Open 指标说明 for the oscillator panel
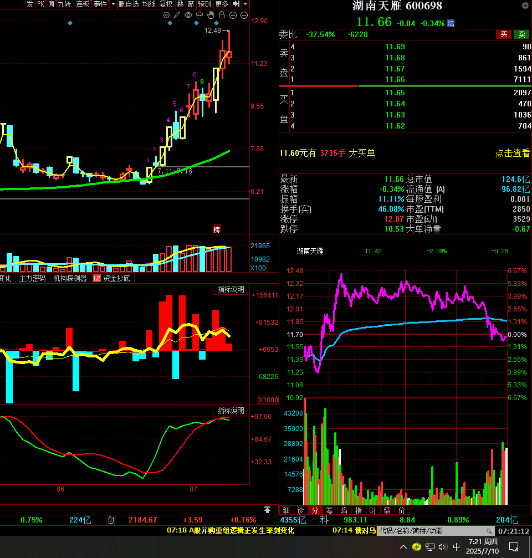 tap(231, 410)
